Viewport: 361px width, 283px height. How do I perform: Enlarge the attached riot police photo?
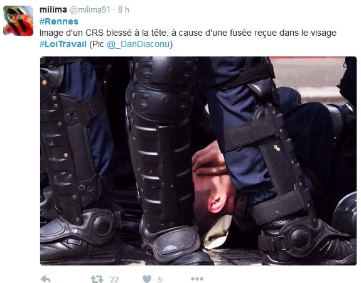(198, 161)
